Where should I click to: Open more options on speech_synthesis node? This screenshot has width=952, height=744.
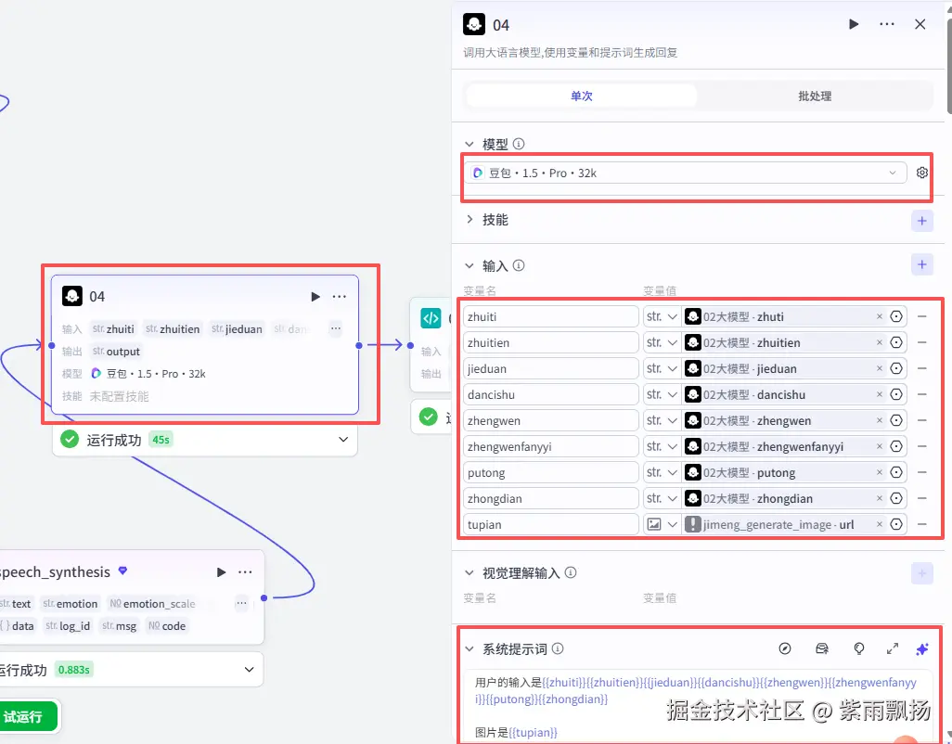[x=245, y=571]
